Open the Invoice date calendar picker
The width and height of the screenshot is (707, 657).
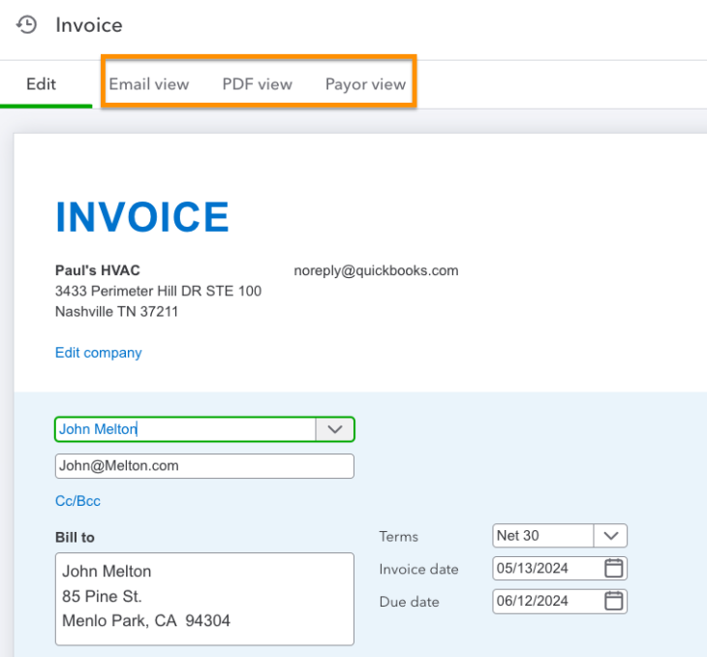tap(613, 568)
